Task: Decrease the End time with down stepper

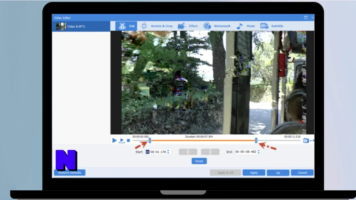Action: (x=259, y=153)
